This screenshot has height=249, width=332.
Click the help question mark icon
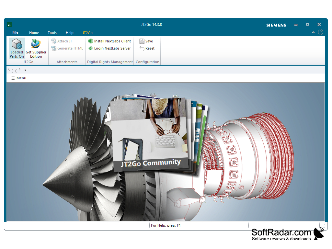321,32
